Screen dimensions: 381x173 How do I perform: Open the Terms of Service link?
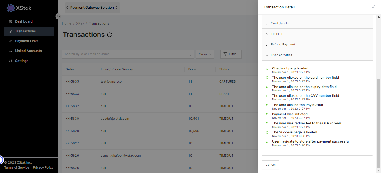[17, 167]
